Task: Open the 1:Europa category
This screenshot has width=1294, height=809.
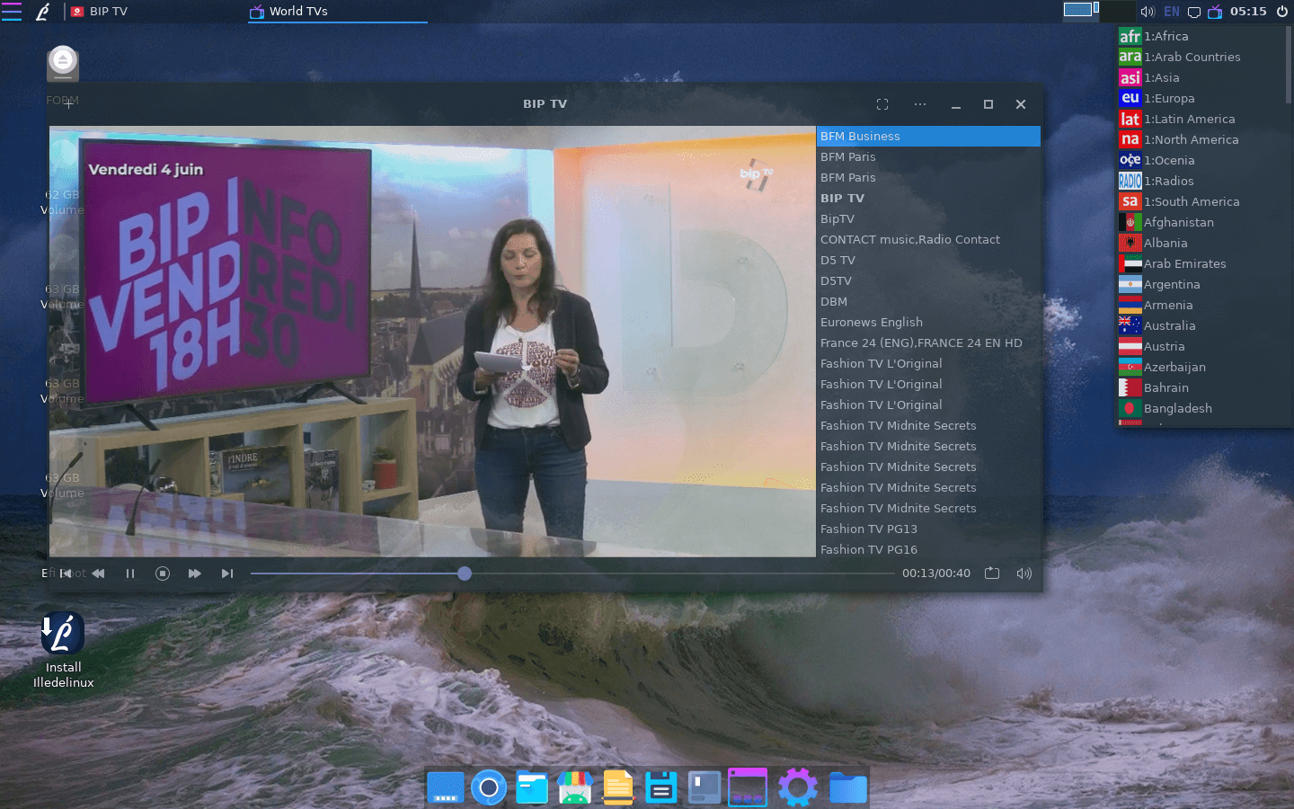Action: tap(1201, 98)
